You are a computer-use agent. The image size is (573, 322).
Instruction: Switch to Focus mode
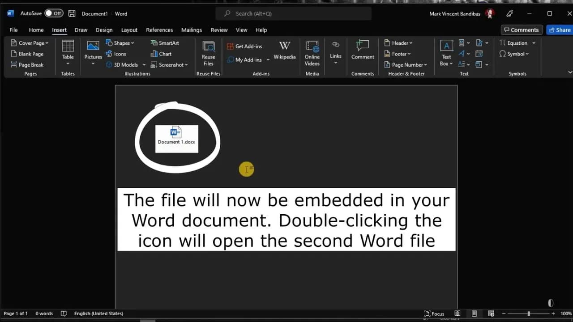(434, 314)
